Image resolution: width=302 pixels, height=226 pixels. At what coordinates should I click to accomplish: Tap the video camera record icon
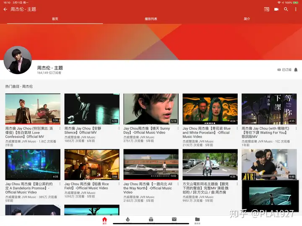276,9
